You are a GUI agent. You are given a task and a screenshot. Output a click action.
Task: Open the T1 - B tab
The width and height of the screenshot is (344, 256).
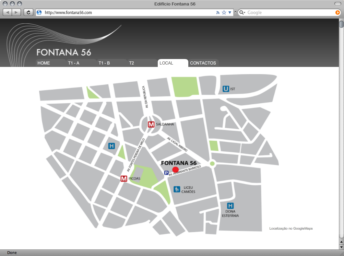pos(112,63)
